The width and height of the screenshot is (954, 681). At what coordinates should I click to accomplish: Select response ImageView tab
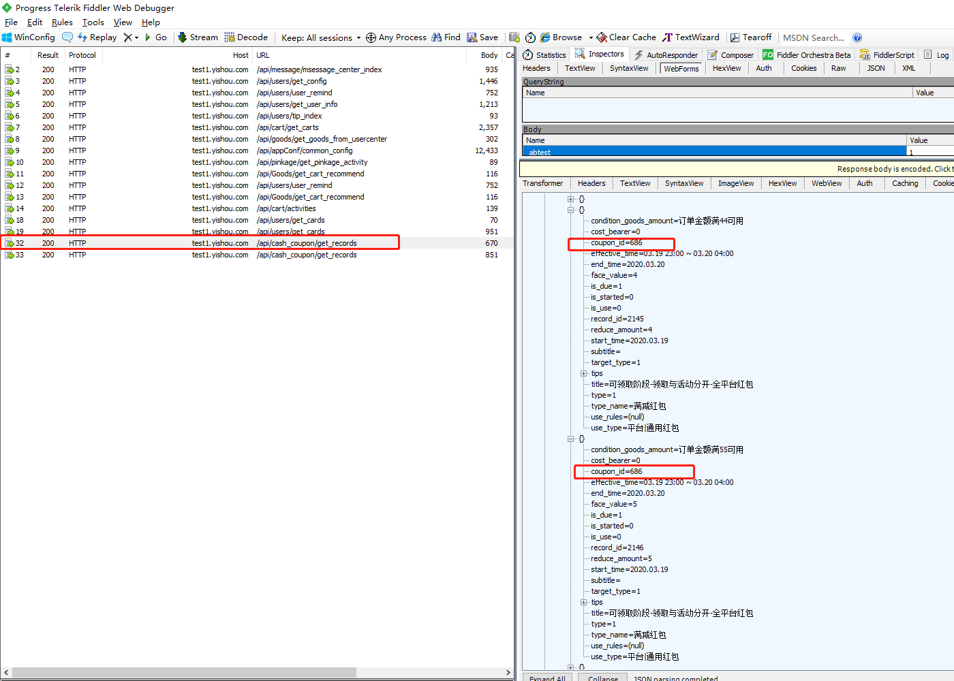[x=736, y=183]
